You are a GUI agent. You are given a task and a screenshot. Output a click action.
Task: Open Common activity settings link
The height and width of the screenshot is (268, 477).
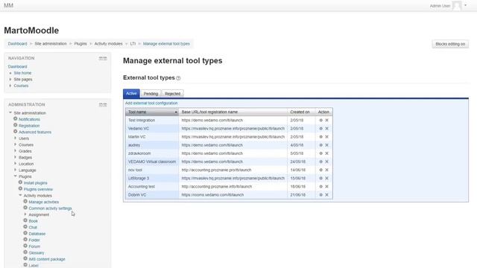tap(50, 208)
